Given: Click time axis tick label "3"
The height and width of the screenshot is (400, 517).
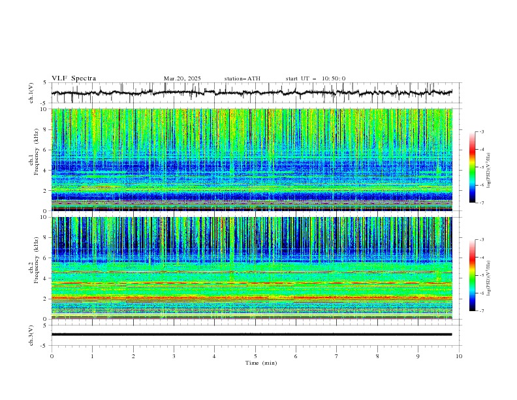Looking at the screenshot, I should click(174, 356).
